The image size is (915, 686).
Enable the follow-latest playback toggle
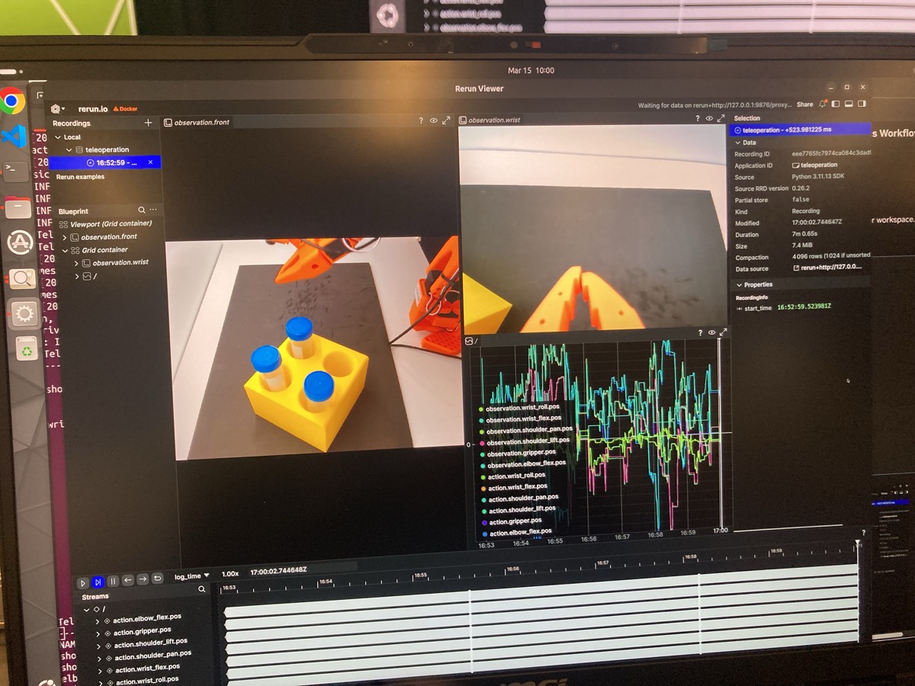tap(97, 582)
